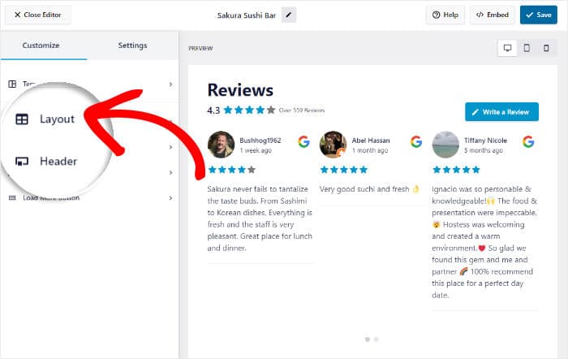
Task: Open the Customize tab
Action: [41, 45]
